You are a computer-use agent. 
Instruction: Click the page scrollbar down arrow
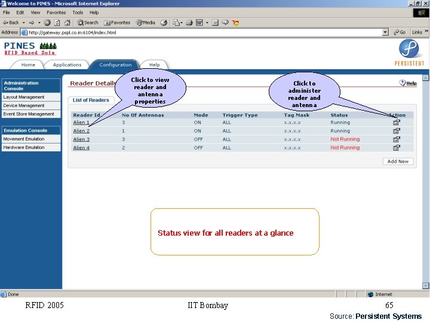click(425, 286)
